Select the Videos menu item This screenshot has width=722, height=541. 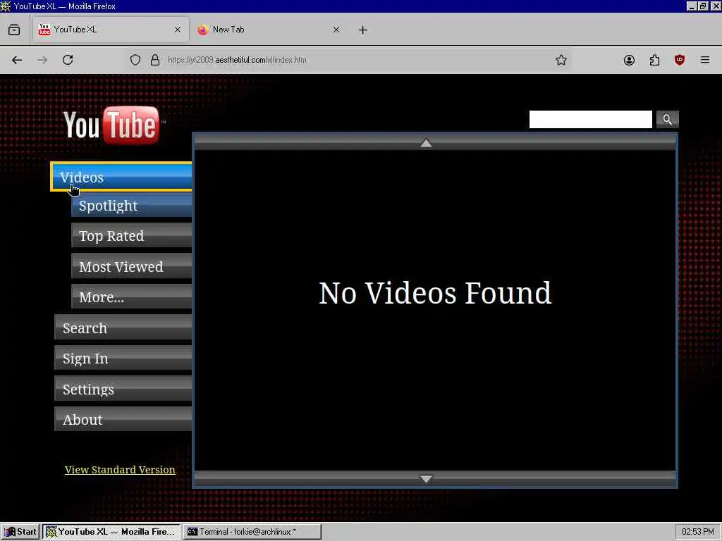click(x=121, y=177)
